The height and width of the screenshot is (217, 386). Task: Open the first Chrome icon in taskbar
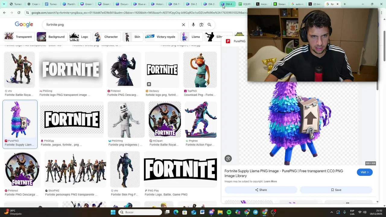point(247,212)
